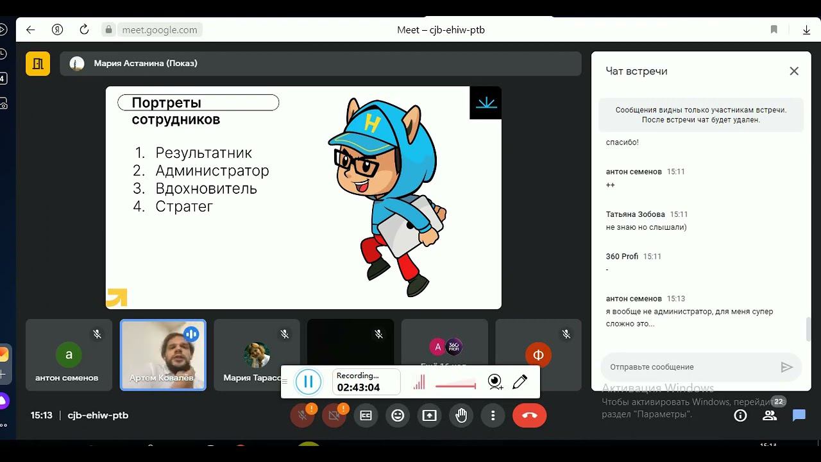Click the chat message не знаю но слышали)
The height and width of the screenshot is (462, 821).
(x=647, y=227)
